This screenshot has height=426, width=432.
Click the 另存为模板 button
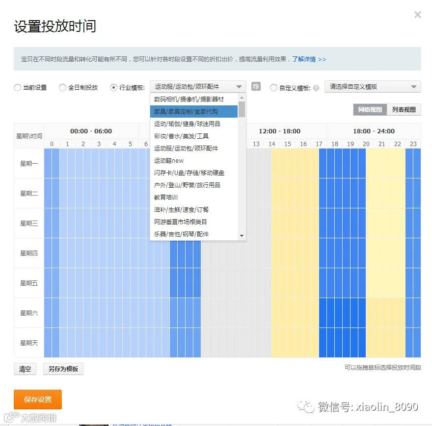click(x=63, y=369)
